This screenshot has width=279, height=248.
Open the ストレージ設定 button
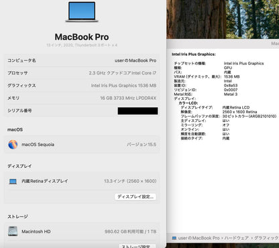pyautogui.click(x=137, y=246)
